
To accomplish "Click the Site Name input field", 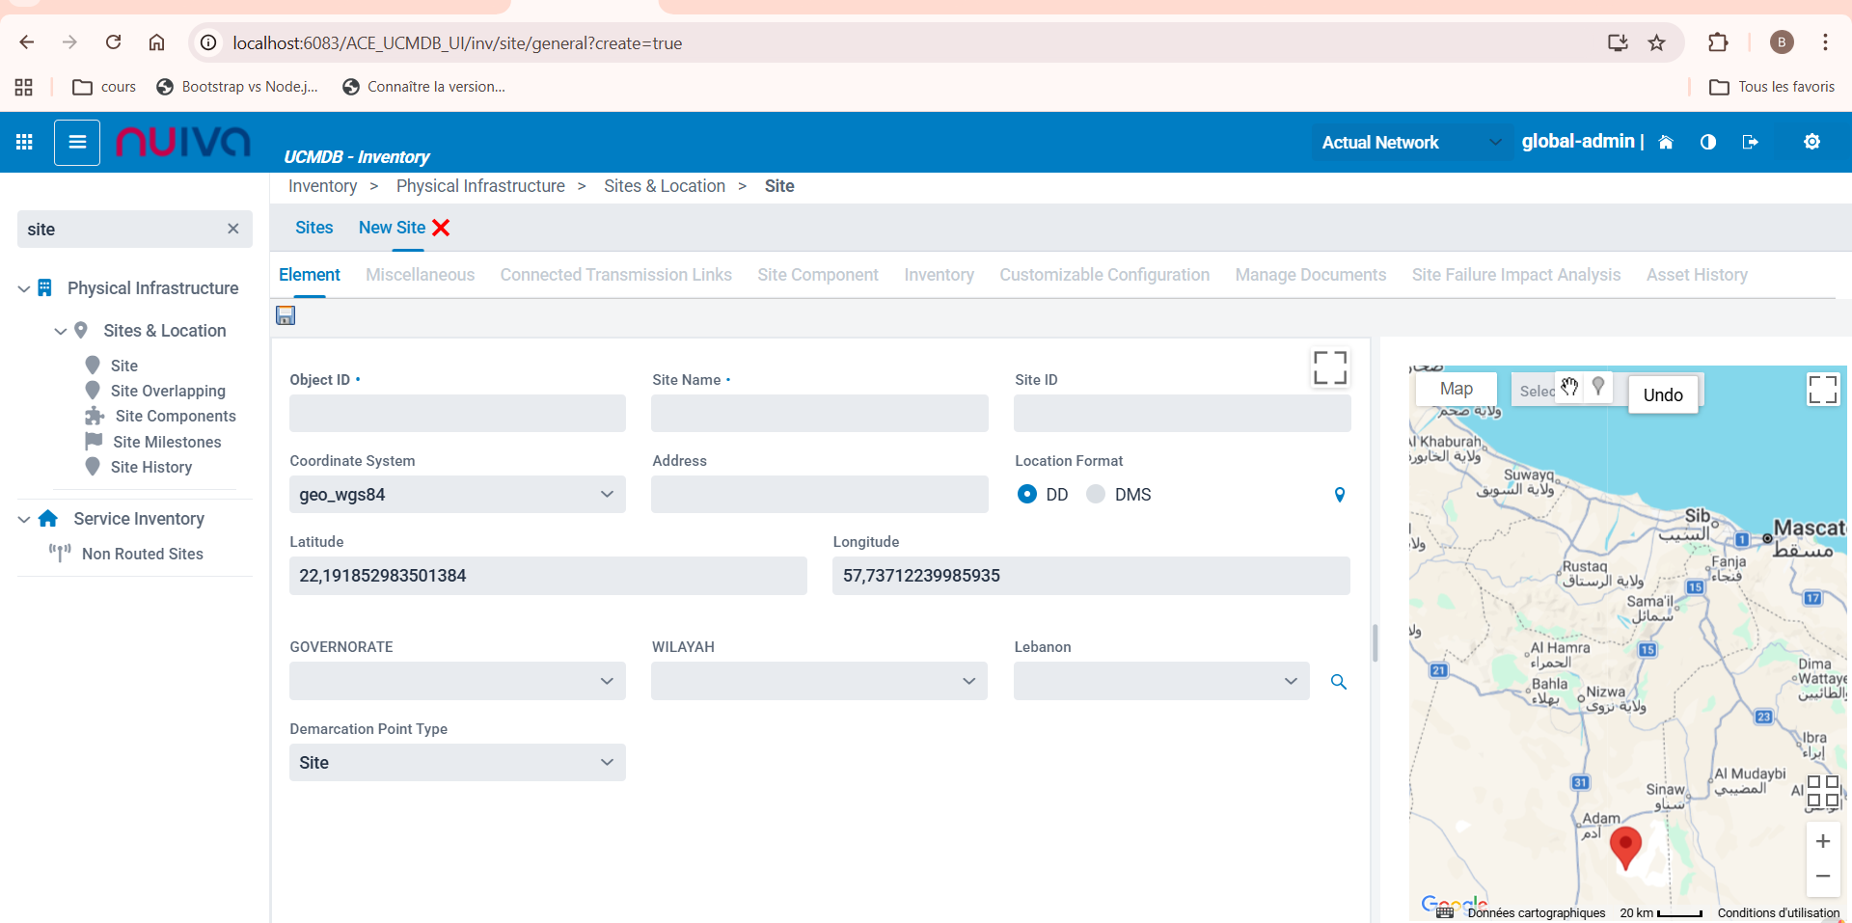I will click(819, 414).
